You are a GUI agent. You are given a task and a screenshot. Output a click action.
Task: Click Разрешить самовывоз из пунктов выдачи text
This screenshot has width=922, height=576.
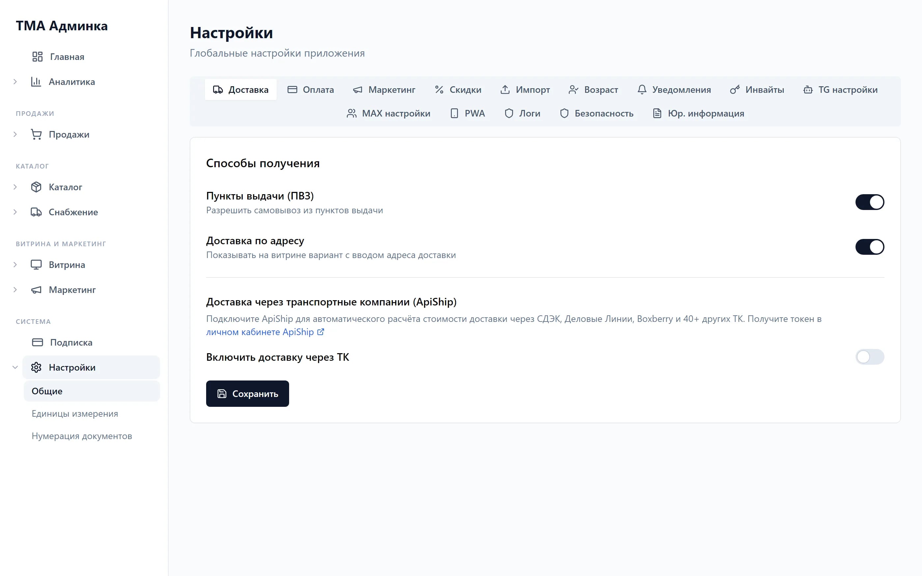[x=294, y=210]
